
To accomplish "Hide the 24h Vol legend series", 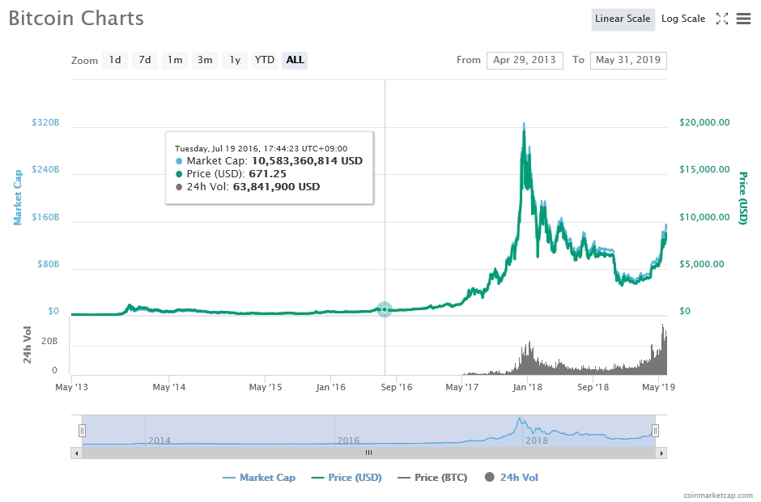I will pyautogui.click(x=511, y=478).
